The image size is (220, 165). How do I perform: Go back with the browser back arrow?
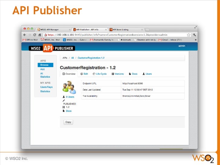[x=25, y=35]
